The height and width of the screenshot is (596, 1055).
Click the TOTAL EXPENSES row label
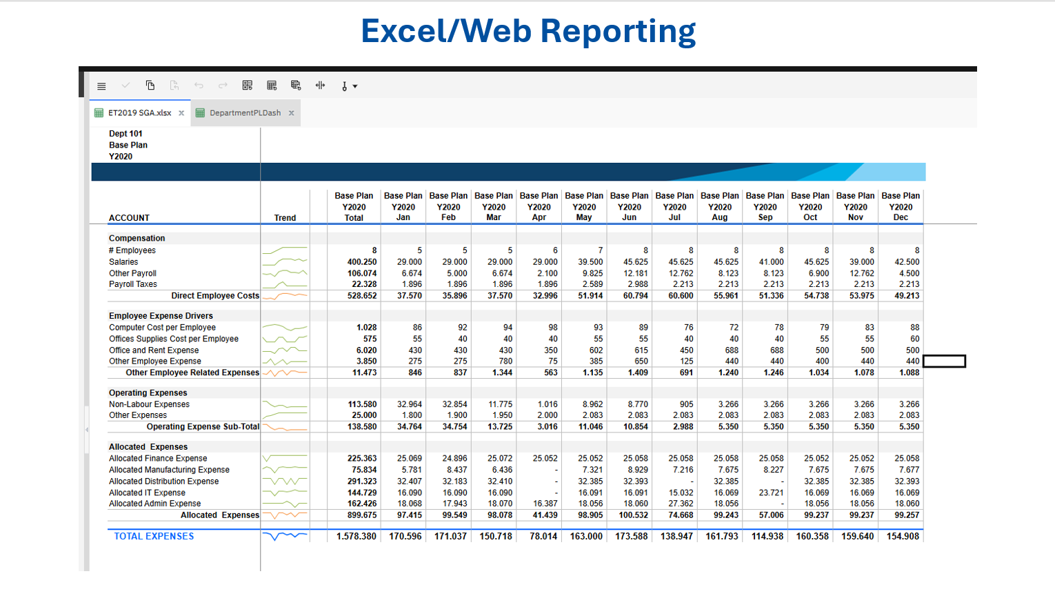pyautogui.click(x=154, y=536)
